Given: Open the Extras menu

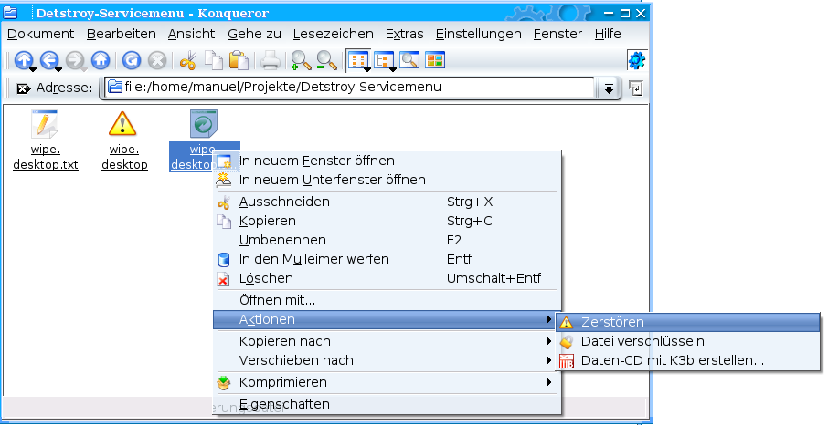Looking at the screenshot, I should click(405, 35).
